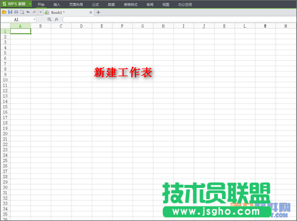Select row header 30
The height and width of the screenshot is (221, 297).
point(5,187)
